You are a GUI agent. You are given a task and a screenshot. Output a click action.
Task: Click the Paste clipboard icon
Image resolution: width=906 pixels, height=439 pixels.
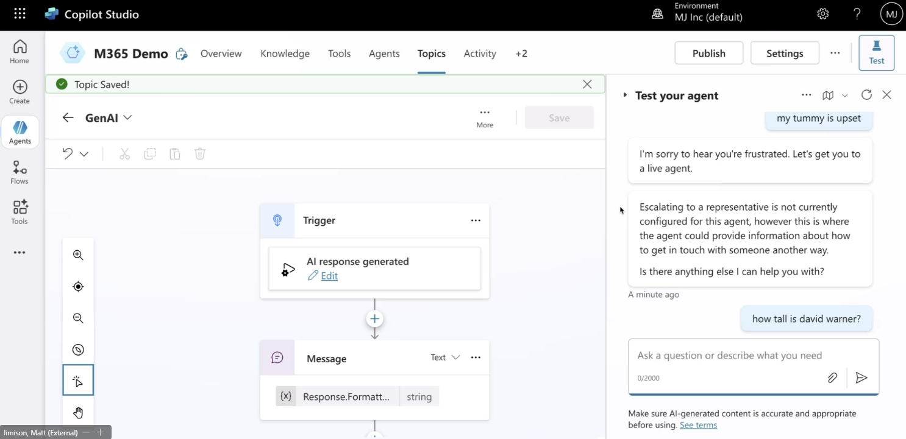[x=175, y=154]
